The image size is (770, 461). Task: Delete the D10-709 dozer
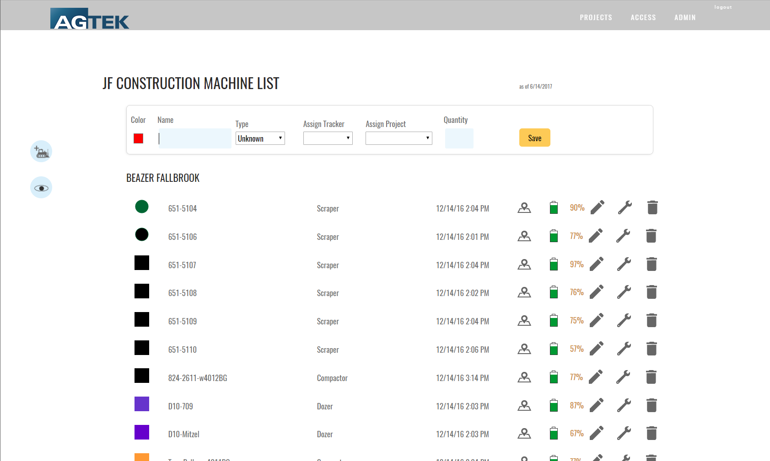tap(652, 405)
